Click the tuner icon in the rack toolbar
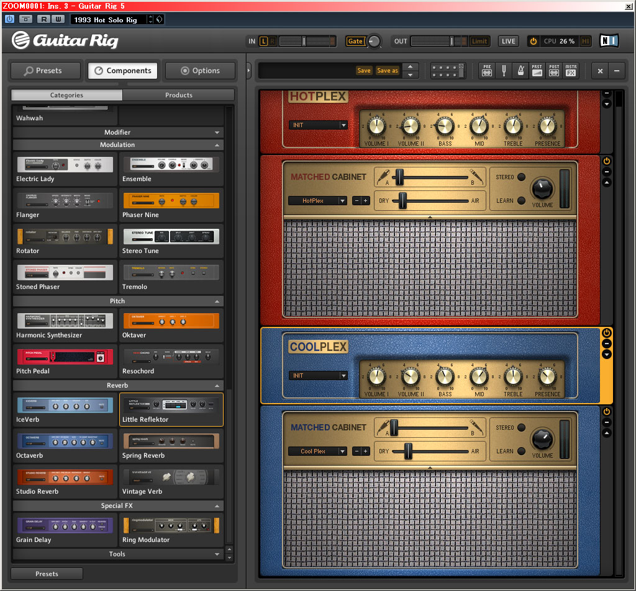636x591 pixels. (x=504, y=71)
